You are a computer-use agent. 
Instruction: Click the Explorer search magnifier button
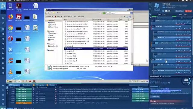click(131, 13)
